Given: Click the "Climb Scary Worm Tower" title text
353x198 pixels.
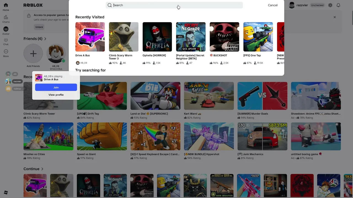Looking at the screenshot, I should point(39,114).
